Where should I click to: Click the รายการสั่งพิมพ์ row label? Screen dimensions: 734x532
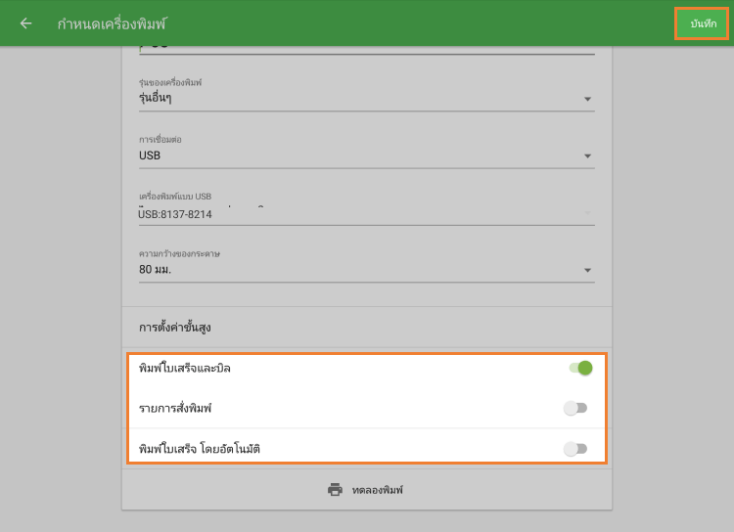point(176,408)
